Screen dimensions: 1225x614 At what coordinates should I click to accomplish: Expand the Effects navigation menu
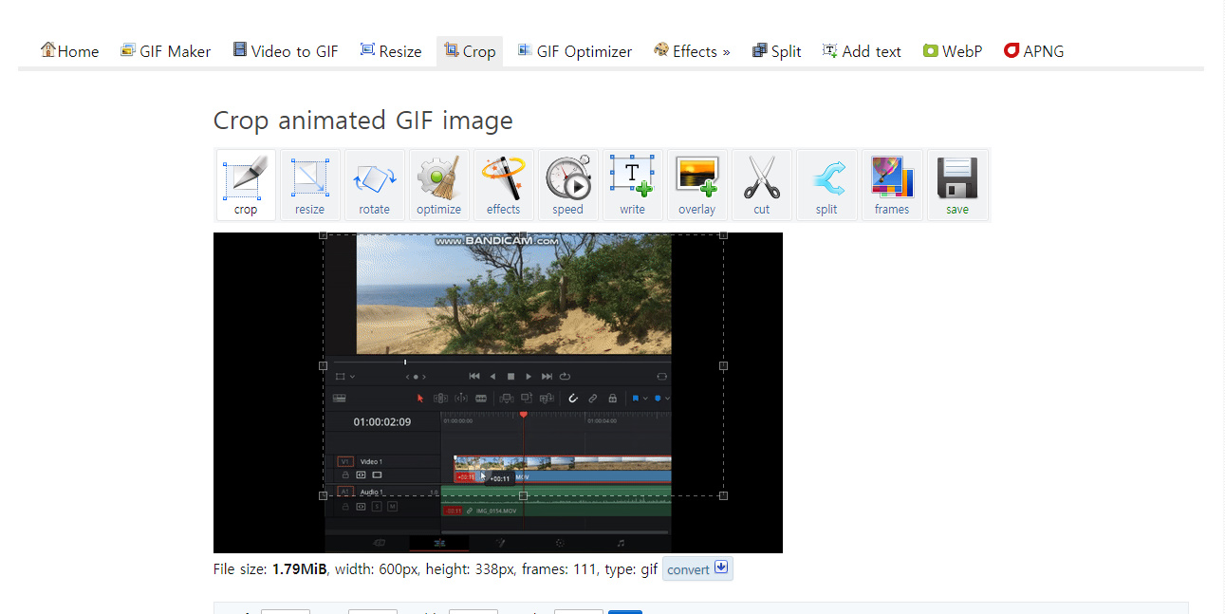tap(692, 51)
